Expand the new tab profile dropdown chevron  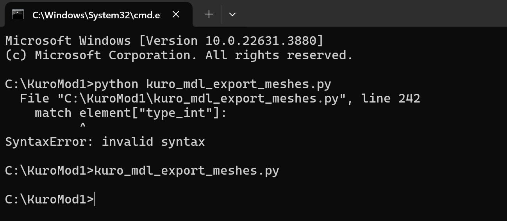(232, 14)
